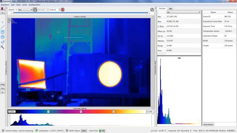Open the 320x192 window size dropdown
The height and width of the screenshot is (133, 237).
point(13,10)
